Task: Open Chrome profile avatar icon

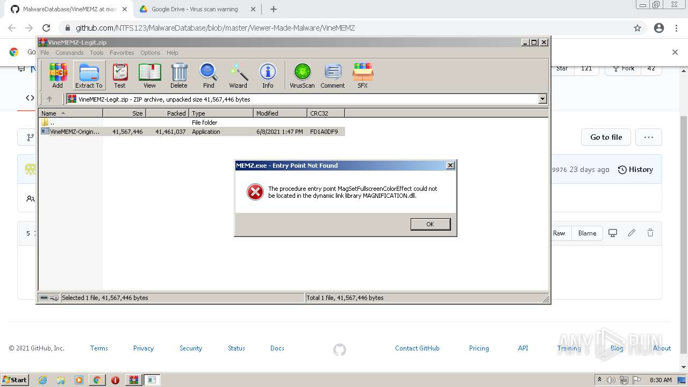Action: 659,28
